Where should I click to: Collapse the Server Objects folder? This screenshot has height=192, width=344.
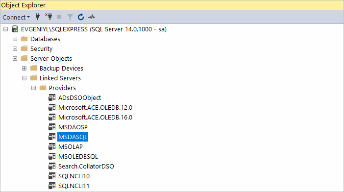(15, 58)
